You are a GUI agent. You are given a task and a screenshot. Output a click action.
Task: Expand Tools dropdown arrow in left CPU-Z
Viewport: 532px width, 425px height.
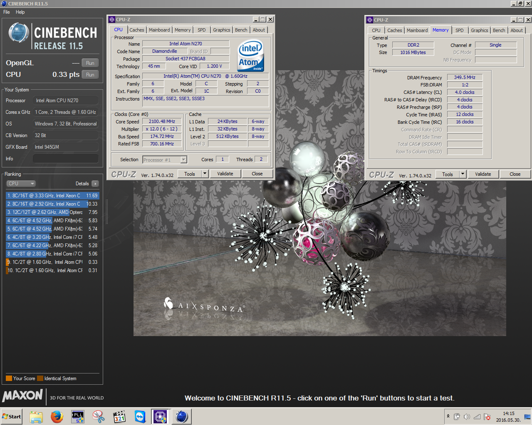click(x=205, y=174)
